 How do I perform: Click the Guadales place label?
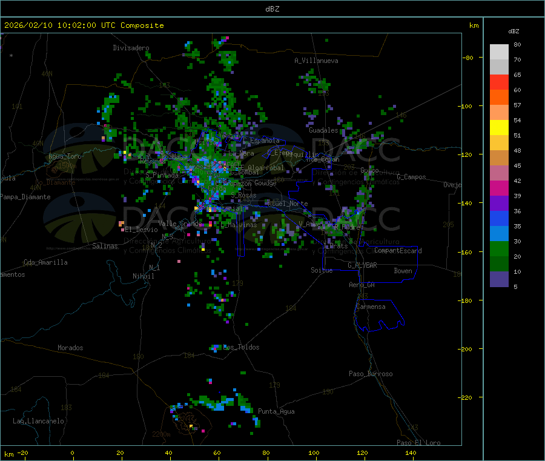coord(323,130)
